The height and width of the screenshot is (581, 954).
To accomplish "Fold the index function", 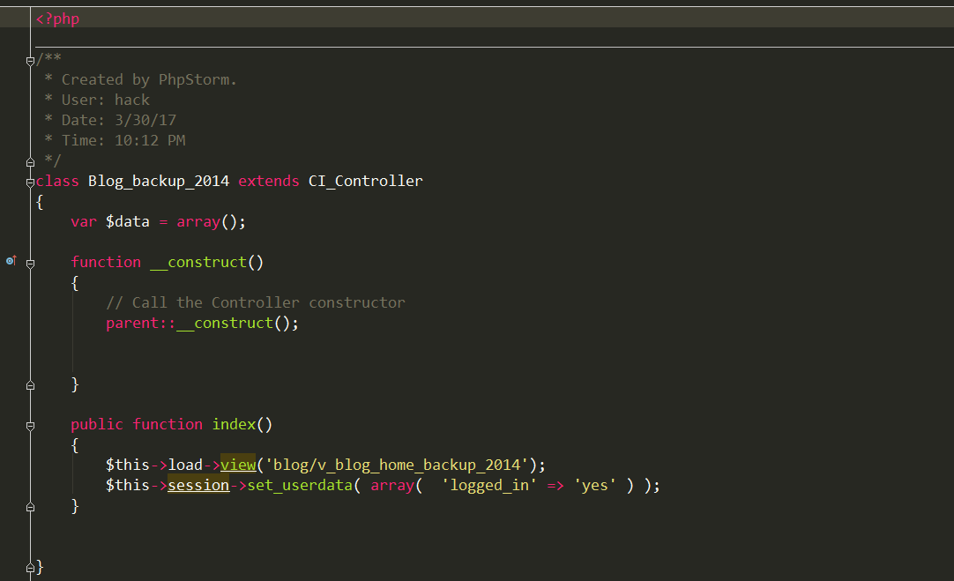I will [x=31, y=425].
